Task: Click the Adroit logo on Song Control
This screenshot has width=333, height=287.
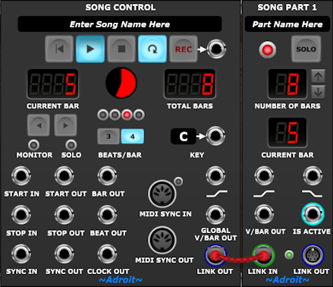Action: tap(121, 279)
